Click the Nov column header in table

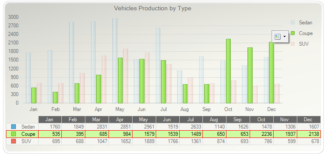tap(285, 120)
